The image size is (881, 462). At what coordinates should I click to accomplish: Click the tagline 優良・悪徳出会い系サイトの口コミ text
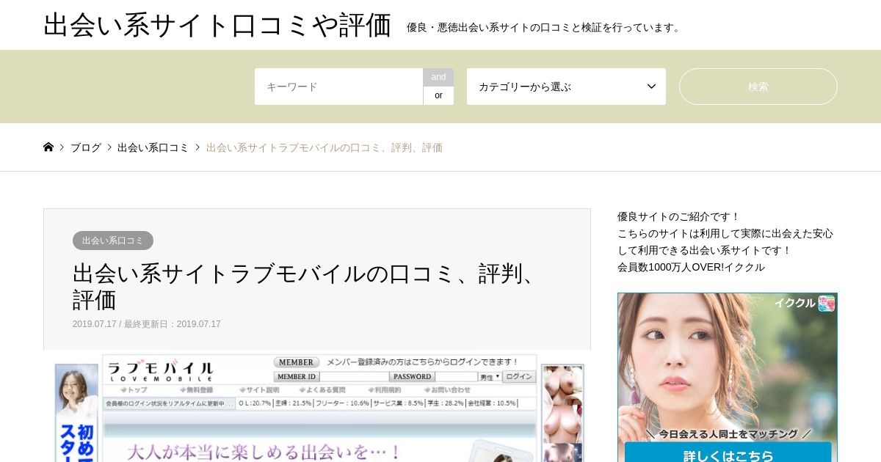coord(545,27)
